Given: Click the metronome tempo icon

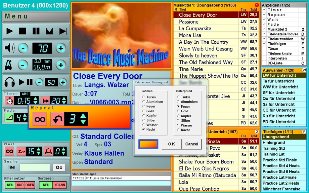Looking at the screenshot, I should click(9, 65).
